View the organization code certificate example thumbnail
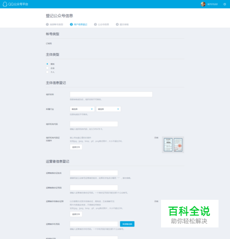 [173, 145]
